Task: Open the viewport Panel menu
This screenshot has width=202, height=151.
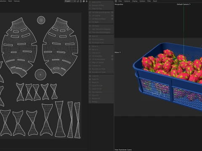Action: (155, 1)
